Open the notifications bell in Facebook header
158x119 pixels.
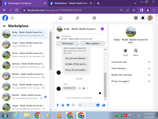tap(143, 18)
